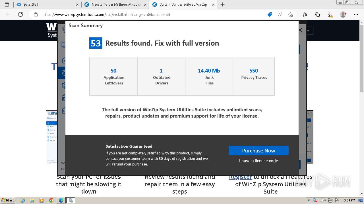Click the Purchase Now button
Screen dimensions: 364x204
point(258,150)
